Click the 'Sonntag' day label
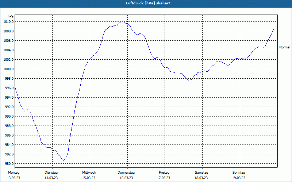 point(239,173)
